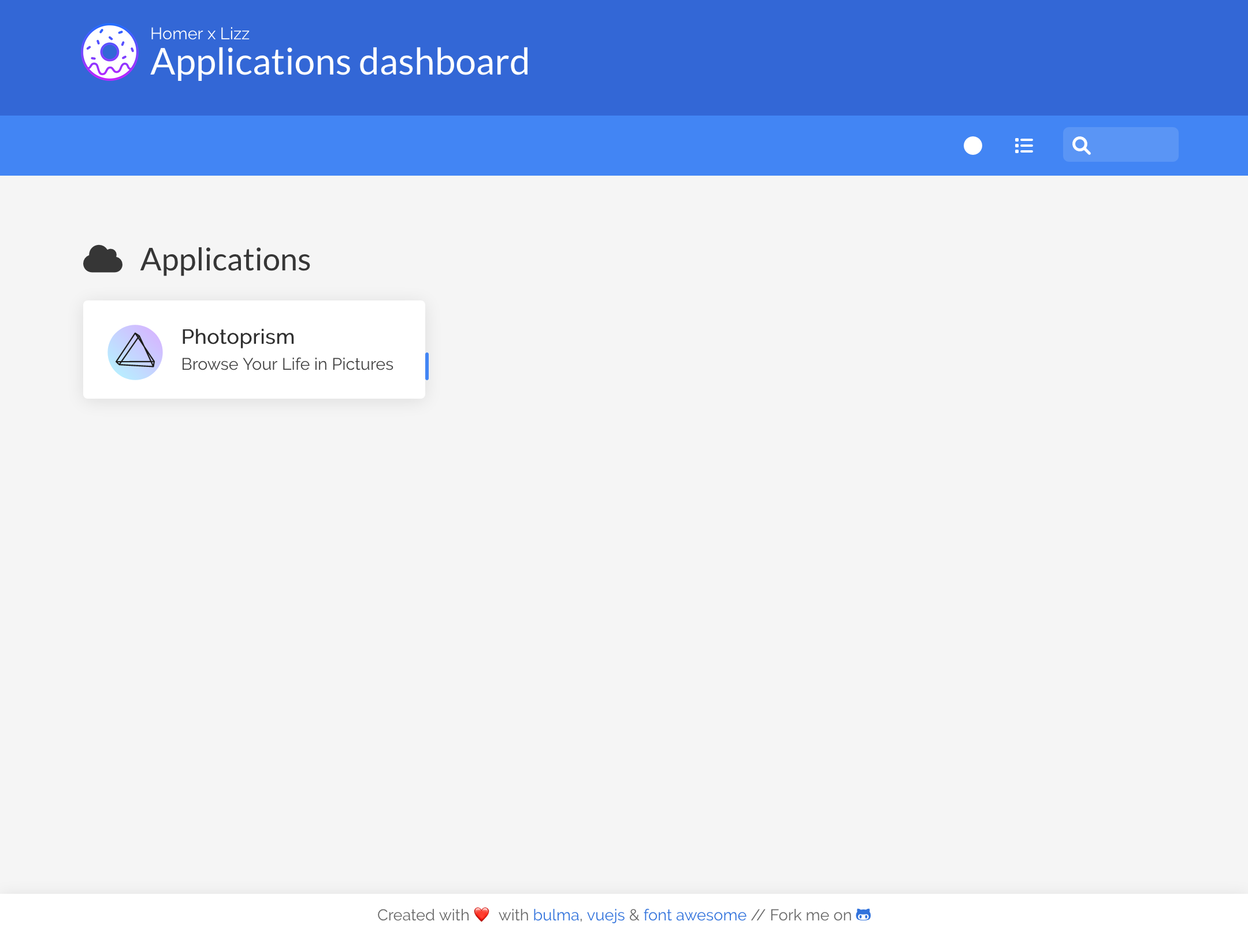Click the 'Homer x Lizz' subtitle text
The width and height of the screenshot is (1248, 936).
200,34
